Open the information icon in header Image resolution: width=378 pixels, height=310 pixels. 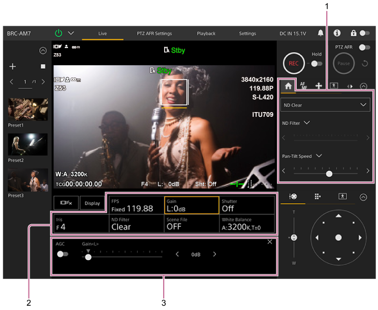[337, 33]
